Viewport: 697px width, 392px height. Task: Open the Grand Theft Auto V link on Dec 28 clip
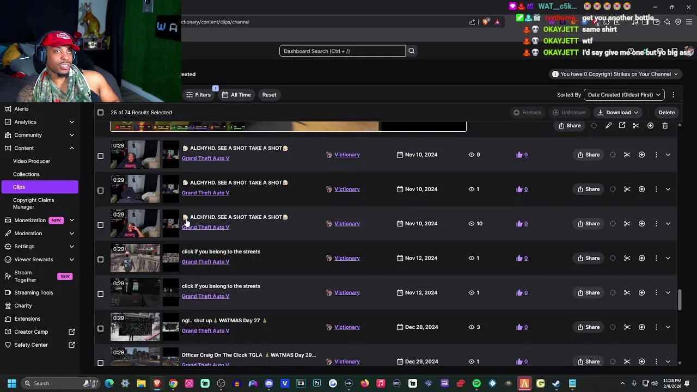click(205, 330)
